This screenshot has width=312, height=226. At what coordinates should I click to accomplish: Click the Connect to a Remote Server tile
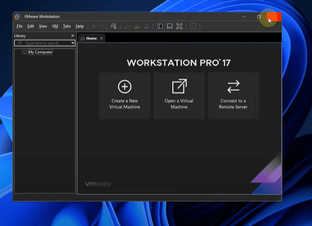tap(233, 96)
